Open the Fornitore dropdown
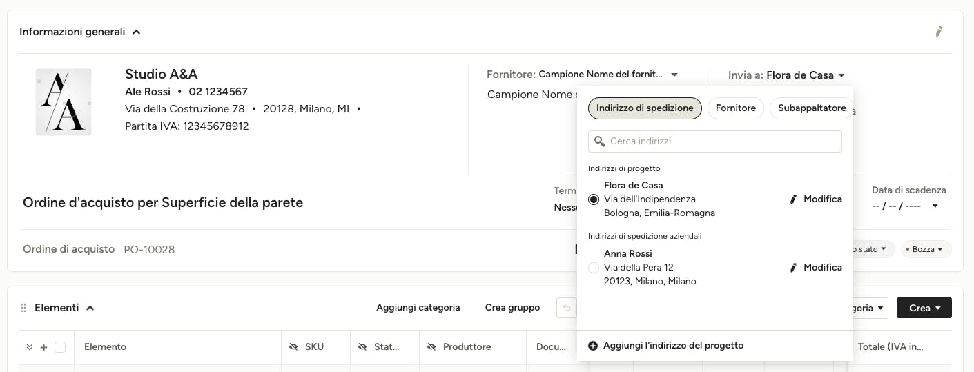Screen dimensions: 974x372 click(674, 75)
